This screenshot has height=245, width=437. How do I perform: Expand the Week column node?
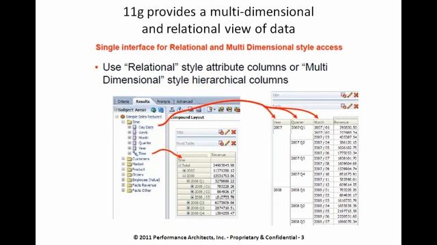[x=129, y=133]
